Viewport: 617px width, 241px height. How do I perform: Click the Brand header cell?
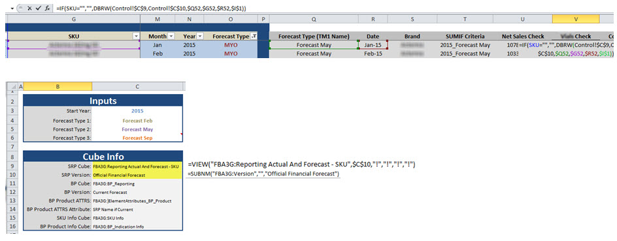pyautogui.click(x=412, y=36)
